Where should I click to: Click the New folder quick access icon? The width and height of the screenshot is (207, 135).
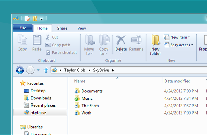click(35, 18)
